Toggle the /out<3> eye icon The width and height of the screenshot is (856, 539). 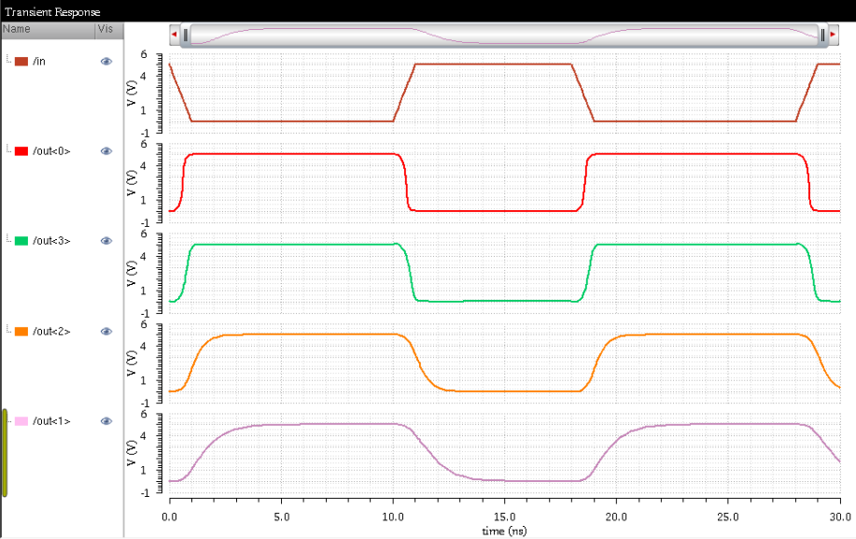pos(105,241)
